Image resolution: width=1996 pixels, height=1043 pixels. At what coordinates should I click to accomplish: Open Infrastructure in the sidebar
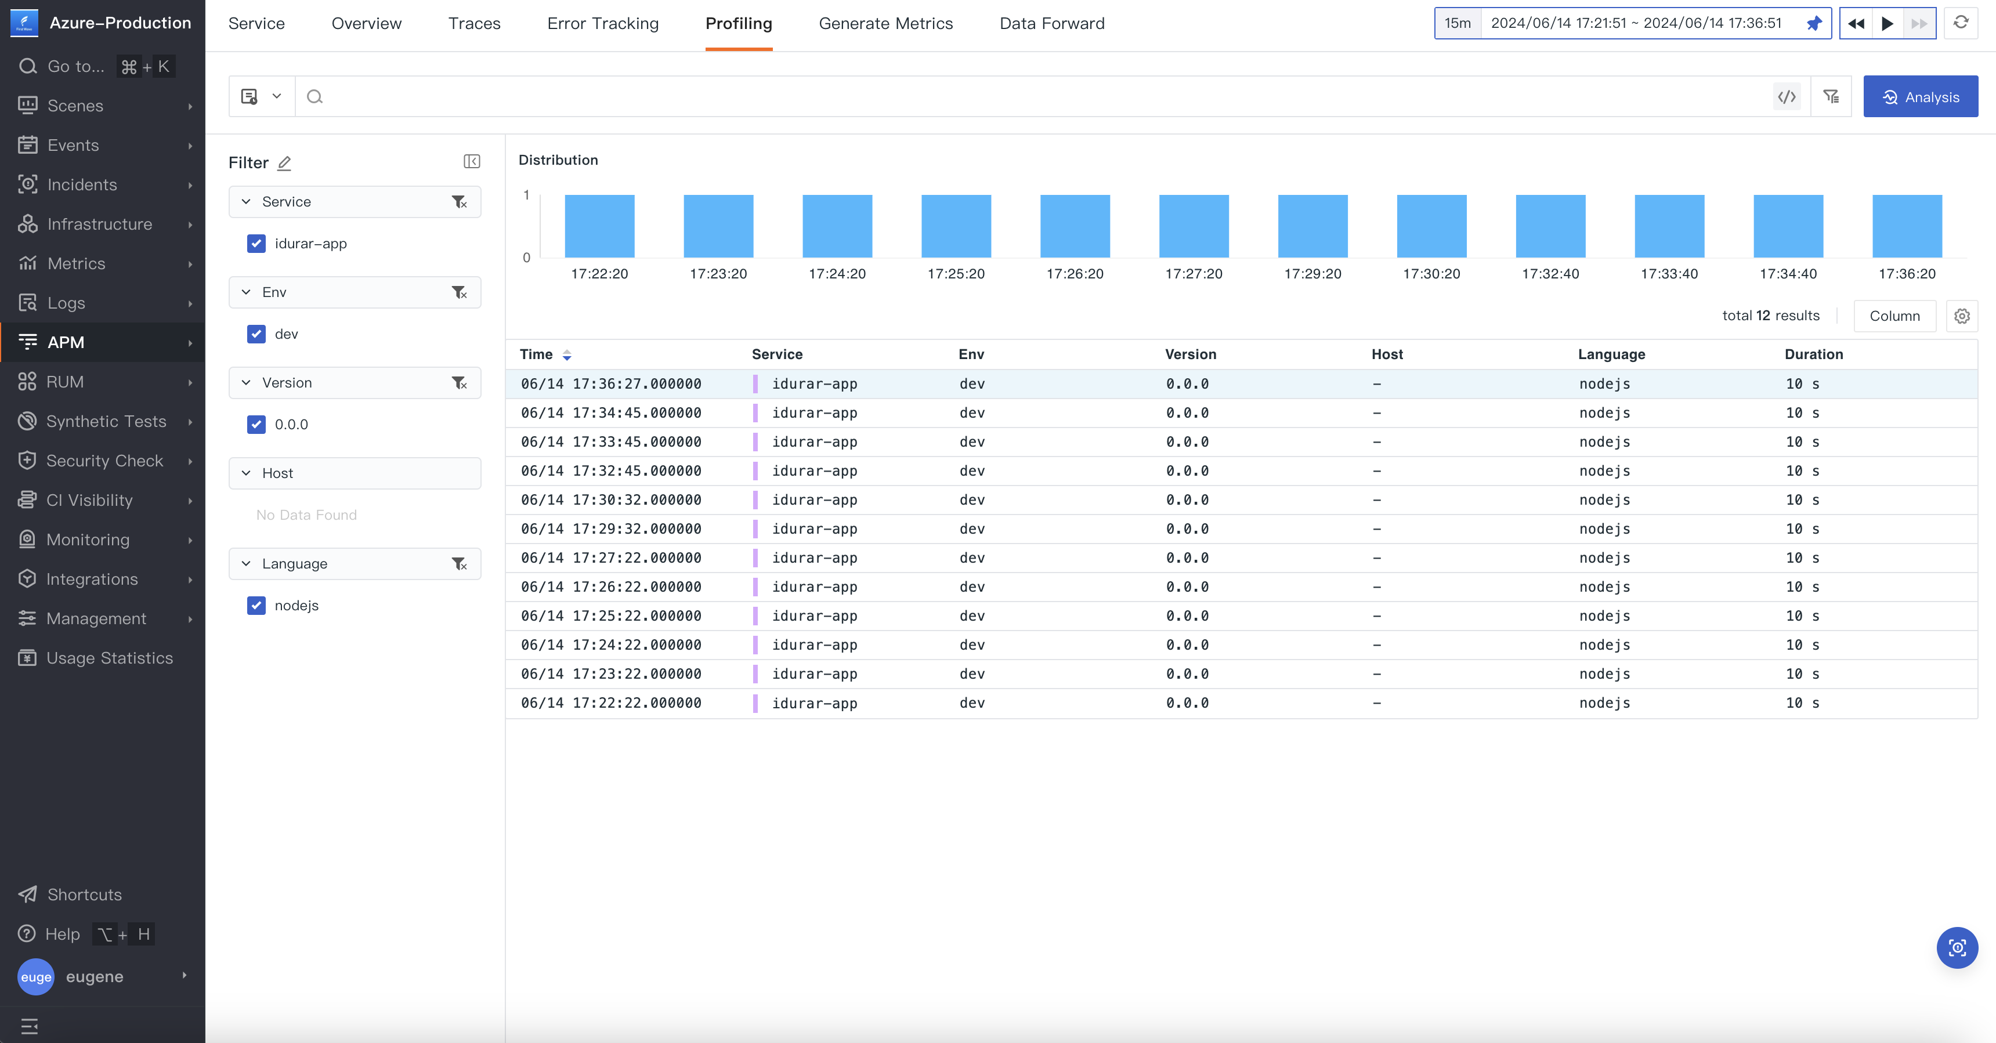click(x=102, y=224)
